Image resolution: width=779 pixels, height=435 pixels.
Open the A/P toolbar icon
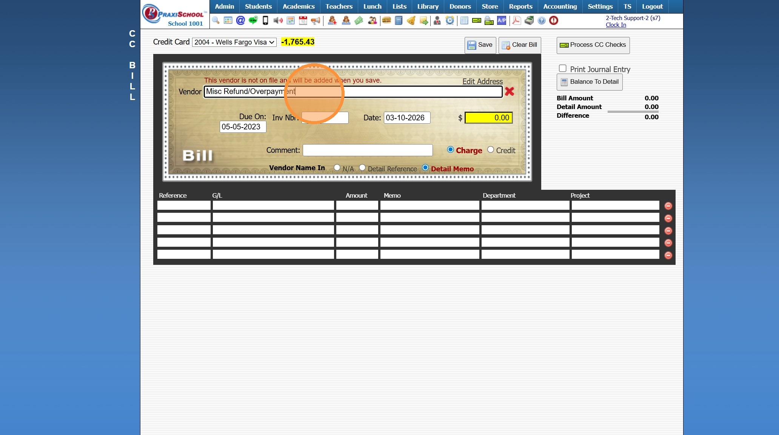502,20
